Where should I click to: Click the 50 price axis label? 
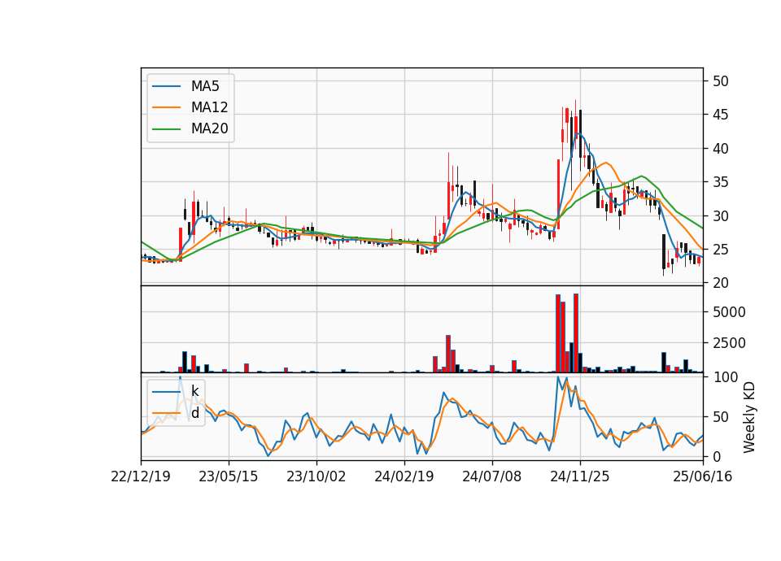(720, 81)
